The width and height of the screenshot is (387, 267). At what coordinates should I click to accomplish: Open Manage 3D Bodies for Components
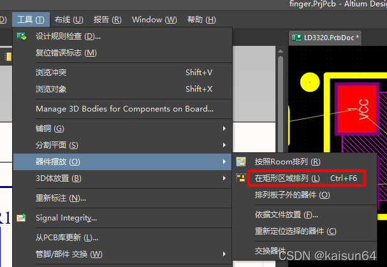124,109
